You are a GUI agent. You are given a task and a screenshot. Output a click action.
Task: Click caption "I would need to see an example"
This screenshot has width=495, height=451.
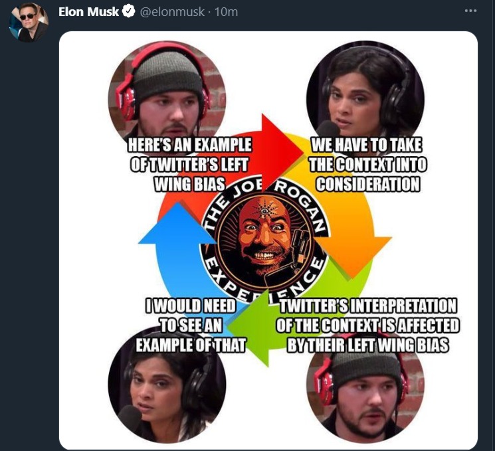tap(191, 325)
